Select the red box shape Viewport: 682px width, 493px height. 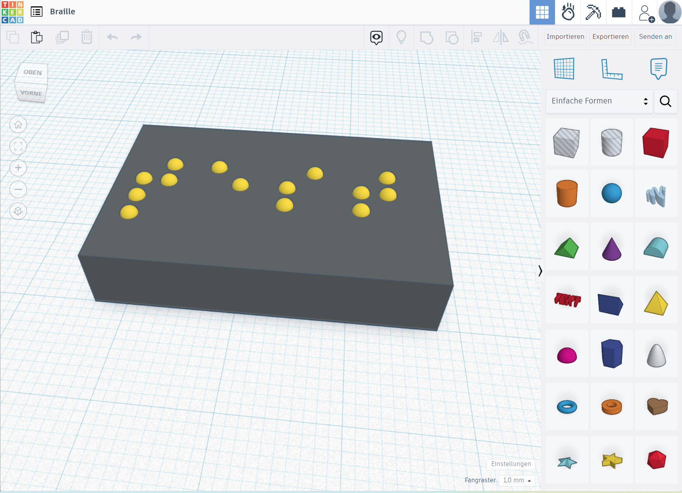tap(656, 143)
